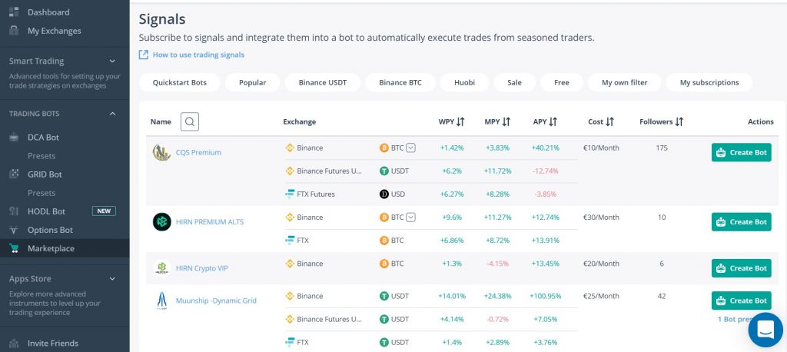787x352 pixels.
Task: Expand BTC dropdown for HIRN PREMIUM ALTS
Action: point(410,218)
